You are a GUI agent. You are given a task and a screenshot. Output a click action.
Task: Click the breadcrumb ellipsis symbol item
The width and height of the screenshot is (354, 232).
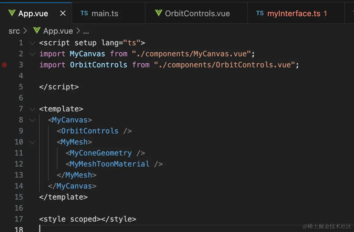(86, 32)
